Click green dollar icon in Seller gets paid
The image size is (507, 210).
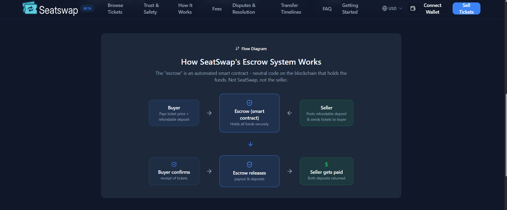pos(326,164)
